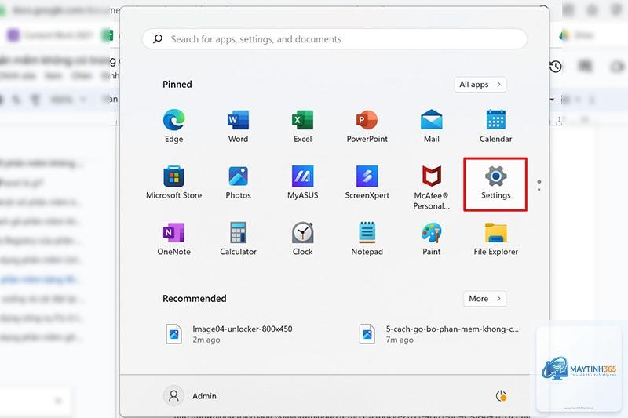
Task: Open File Explorer
Action: [496, 238]
